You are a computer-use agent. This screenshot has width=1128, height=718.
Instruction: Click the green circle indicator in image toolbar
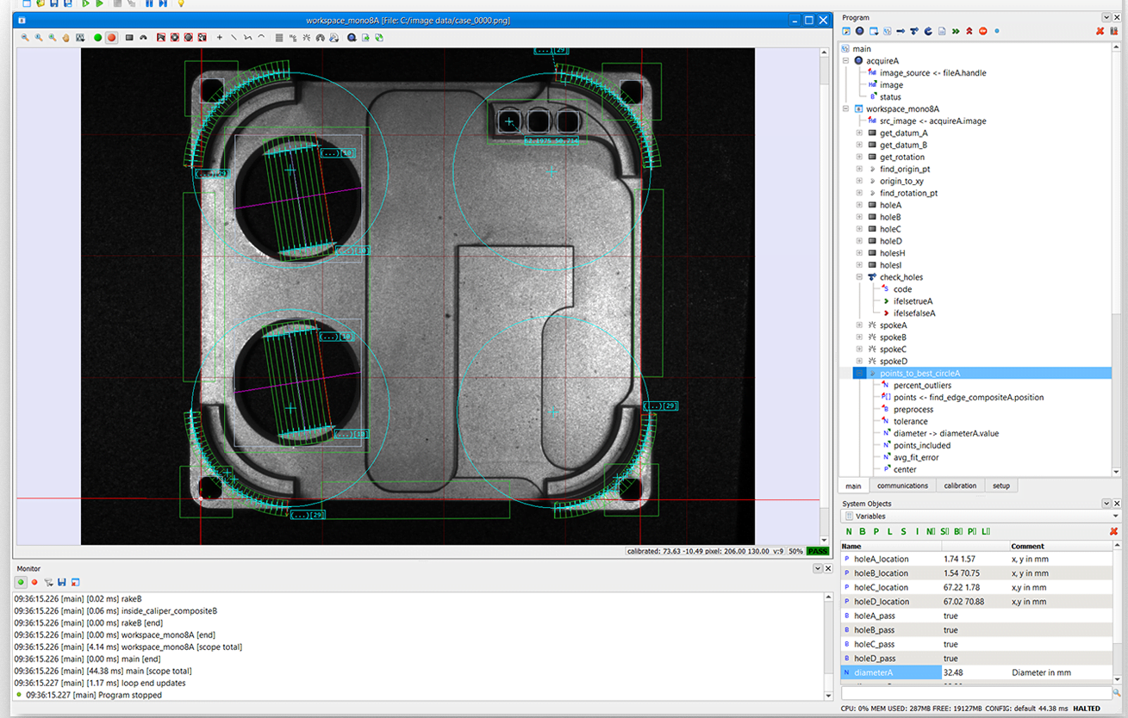point(97,38)
